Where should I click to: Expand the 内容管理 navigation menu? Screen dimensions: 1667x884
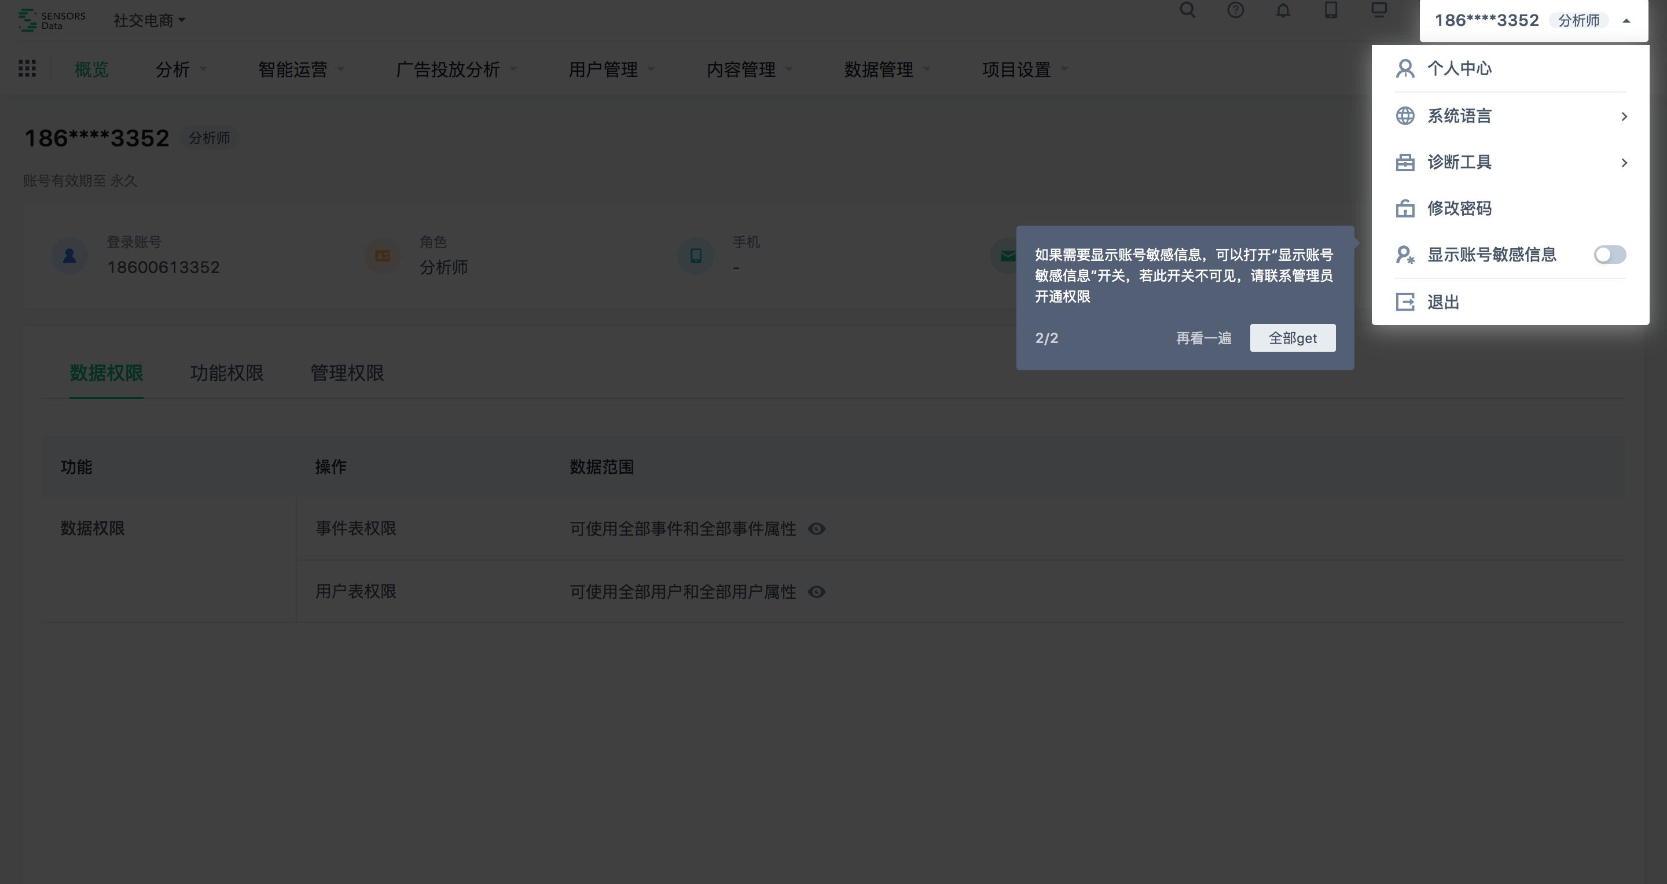(750, 69)
